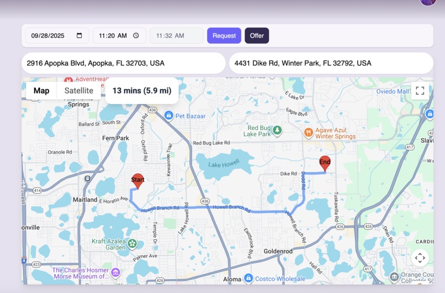445x293 pixels.
Task: Switch to Satellite view
Action: 78,90
